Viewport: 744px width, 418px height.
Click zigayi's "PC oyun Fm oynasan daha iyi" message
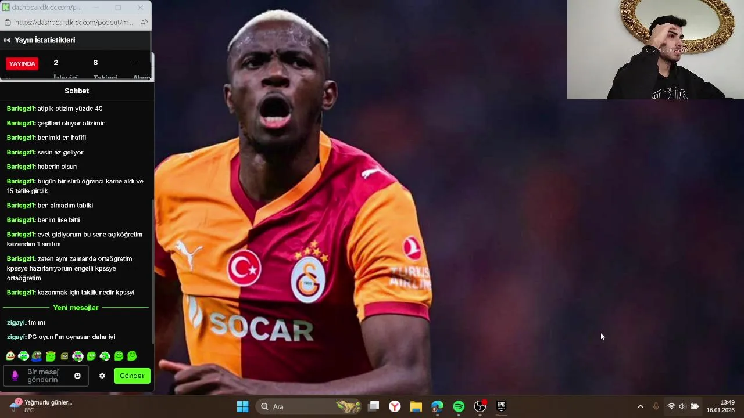point(71,337)
